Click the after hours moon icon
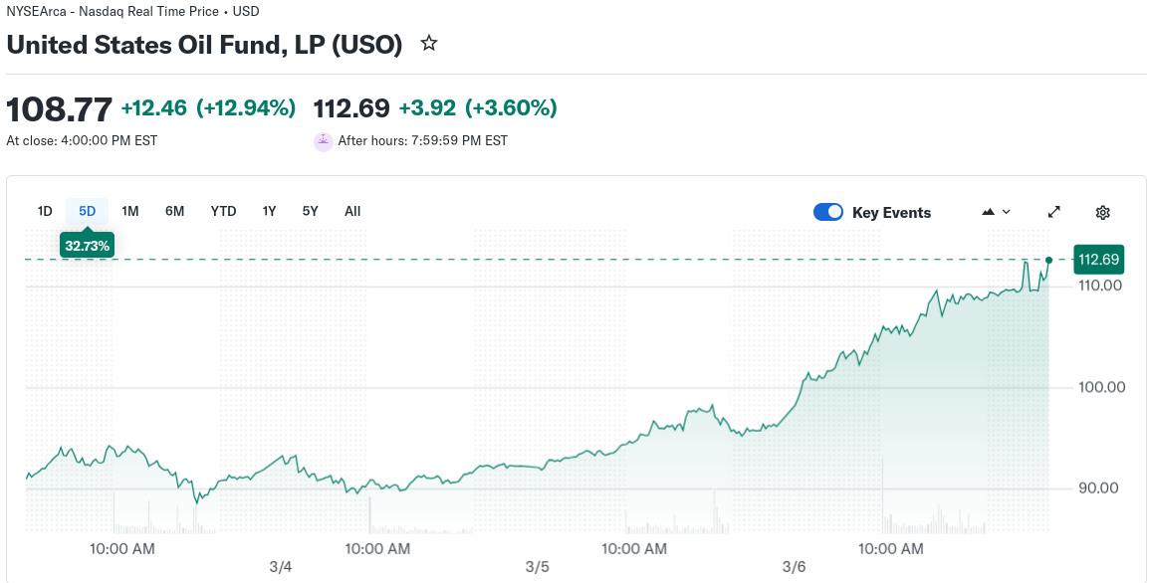 tap(323, 141)
